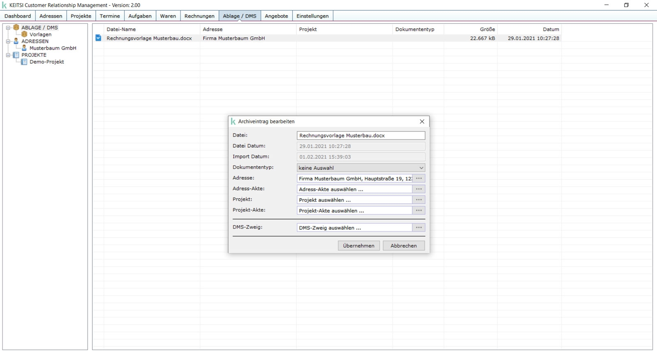
Task: Click the Demo-Projekt document icon
Action: pyautogui.click(x=24, y=62)
